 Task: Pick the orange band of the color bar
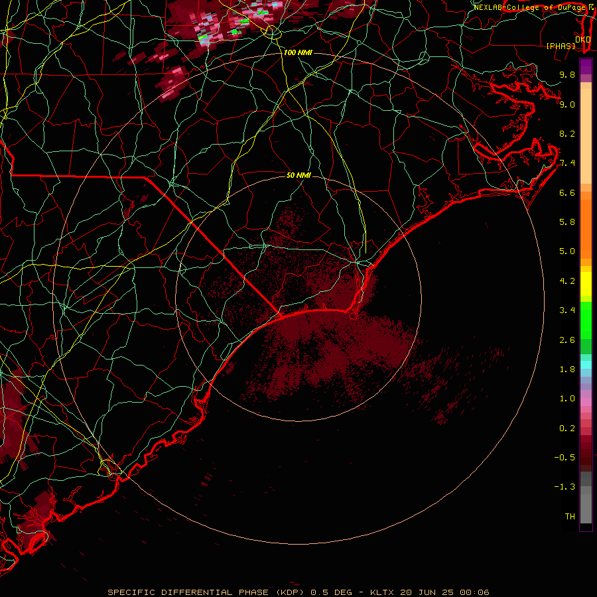pos(586,228)
